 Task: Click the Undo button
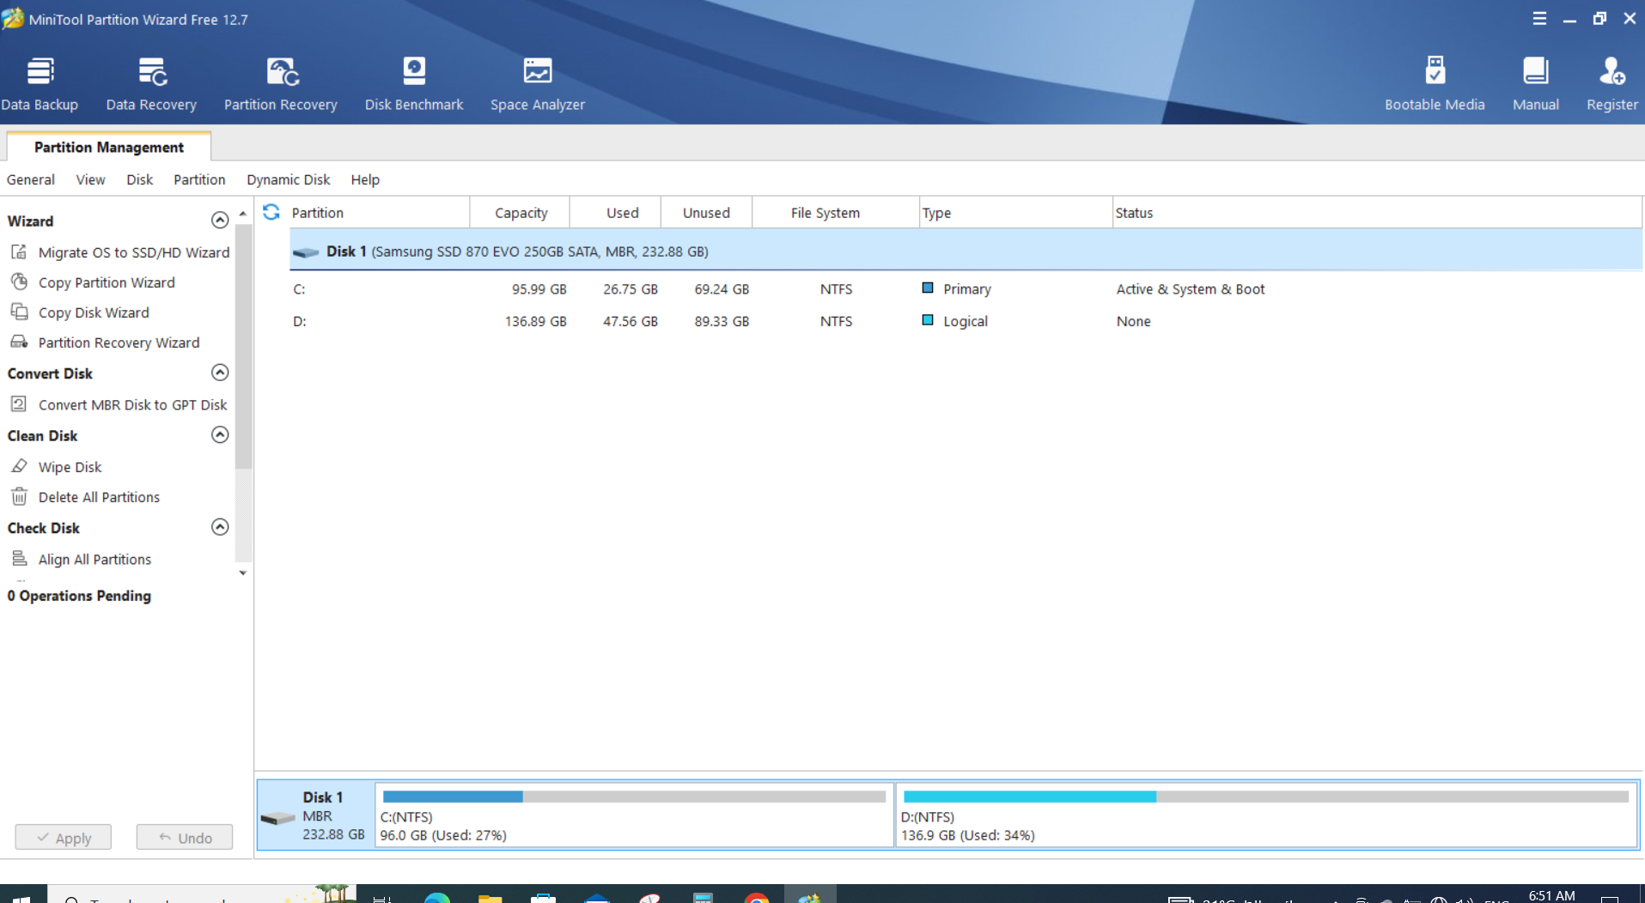click(x=185, y=838)
